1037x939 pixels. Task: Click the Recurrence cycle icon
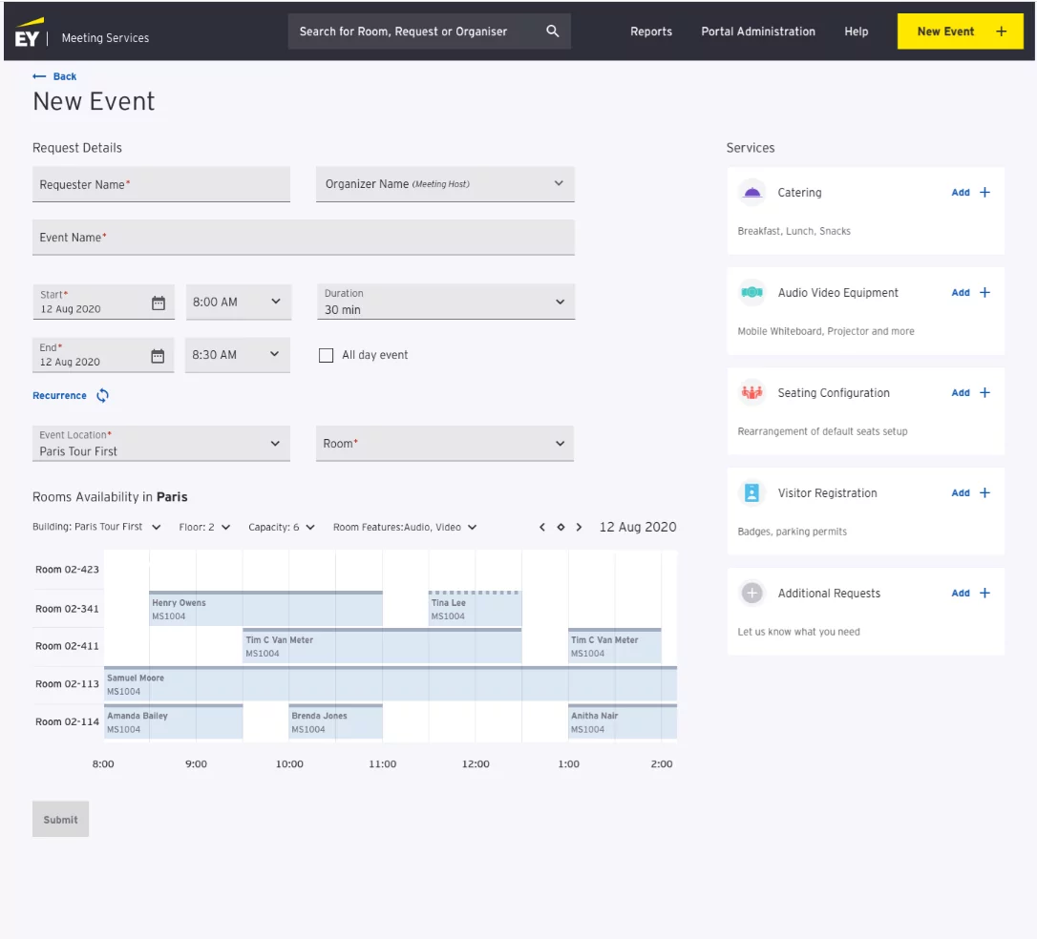(102, 396)
